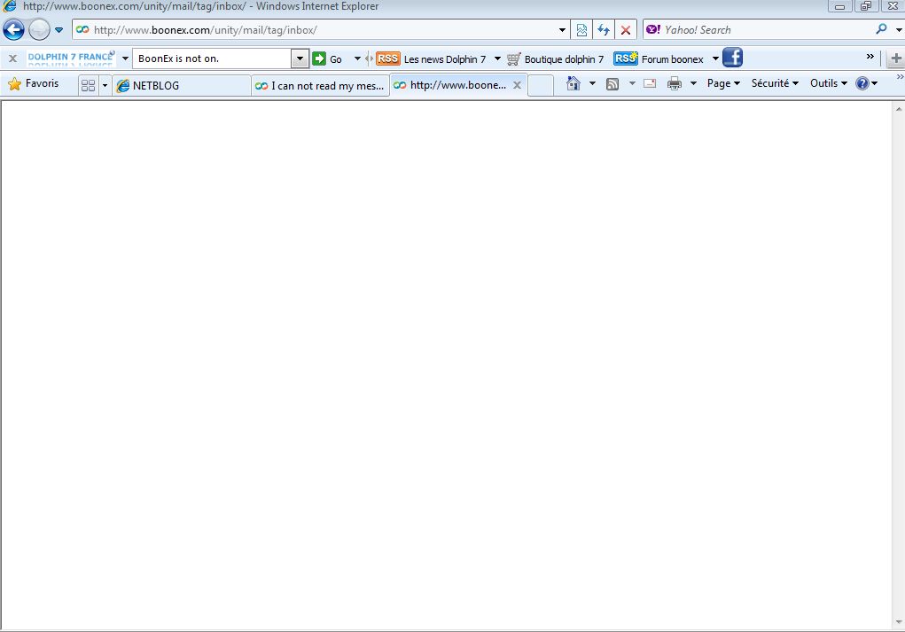This screenshot has width=905, height=632.
Task: Click the "BoonEx is not on." field
Action: (212, 59)
